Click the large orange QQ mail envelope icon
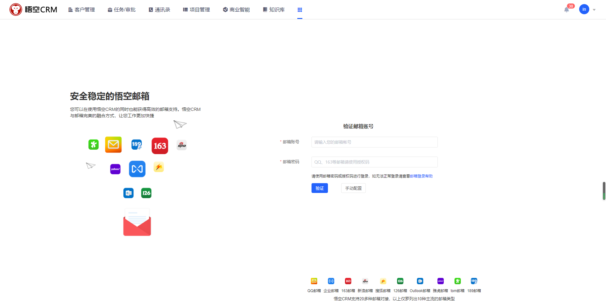 point(113,145)
